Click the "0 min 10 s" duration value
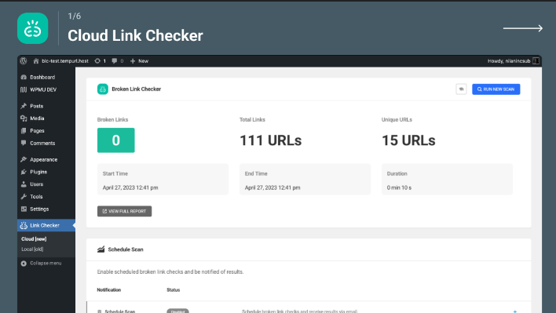 tap(399, 187)
